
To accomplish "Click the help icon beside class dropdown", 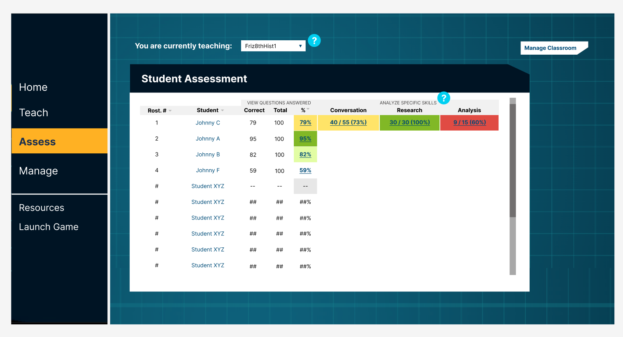I will [314, 40].
